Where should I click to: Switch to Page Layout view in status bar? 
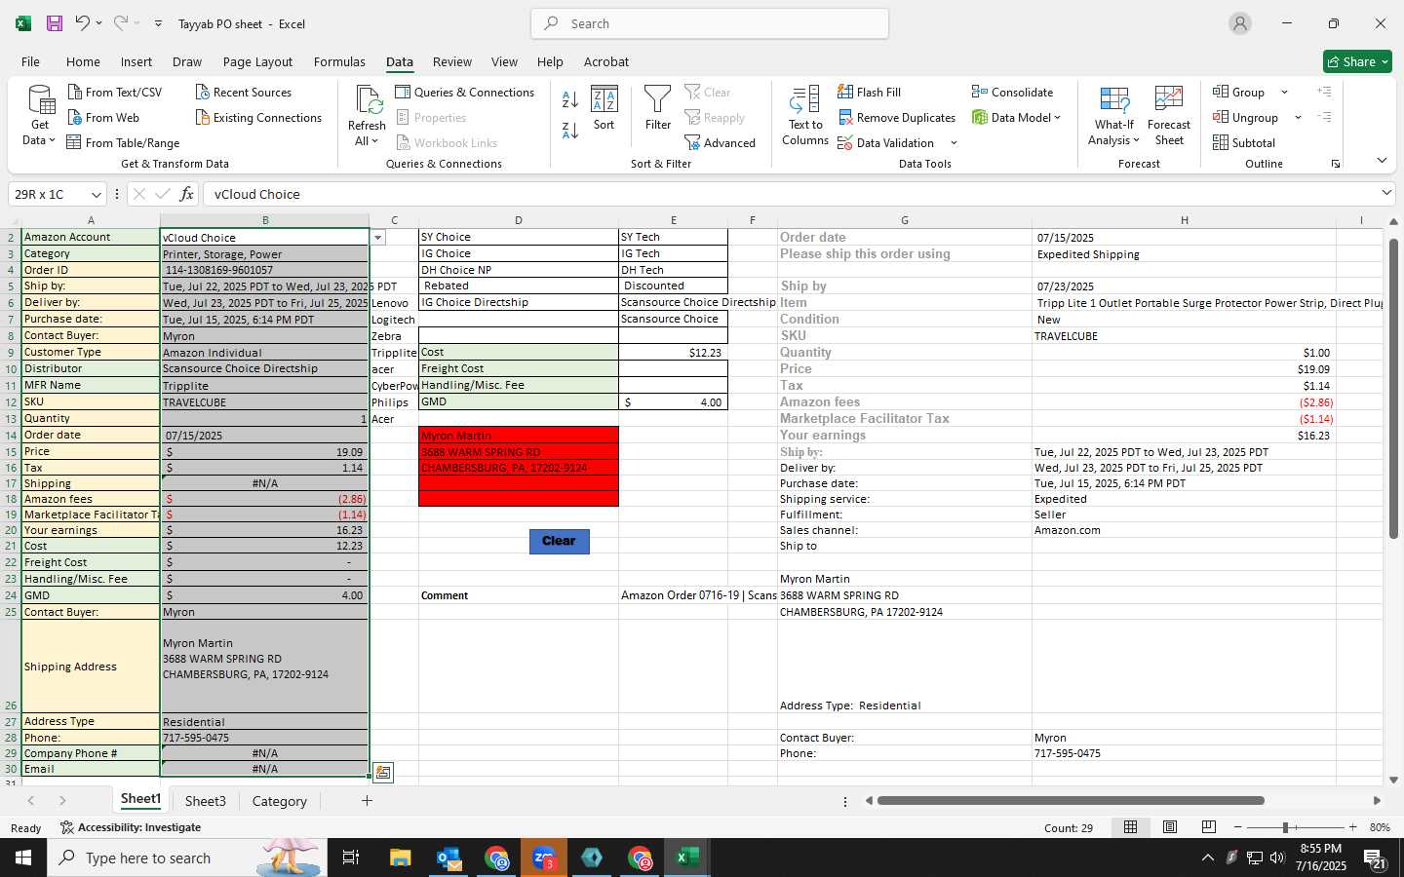coord(1169,827)
